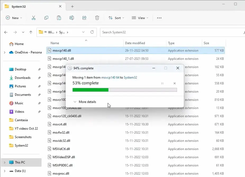Click msvcp140 64 source link
Viewport: 245px width, 177px height.
tap(110, 78)
